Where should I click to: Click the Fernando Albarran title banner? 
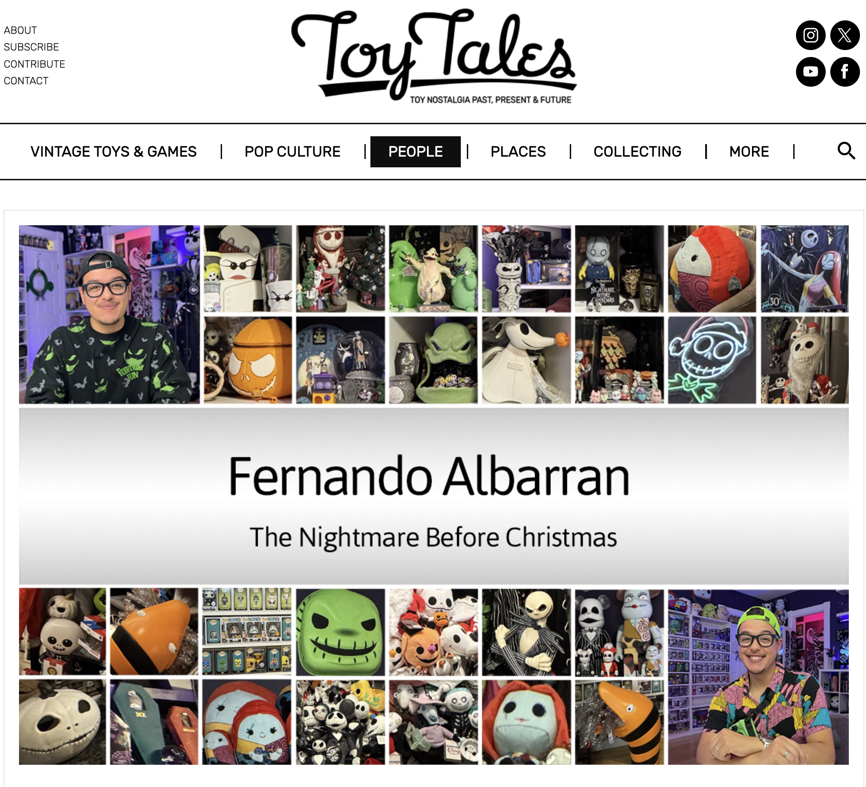434,496
